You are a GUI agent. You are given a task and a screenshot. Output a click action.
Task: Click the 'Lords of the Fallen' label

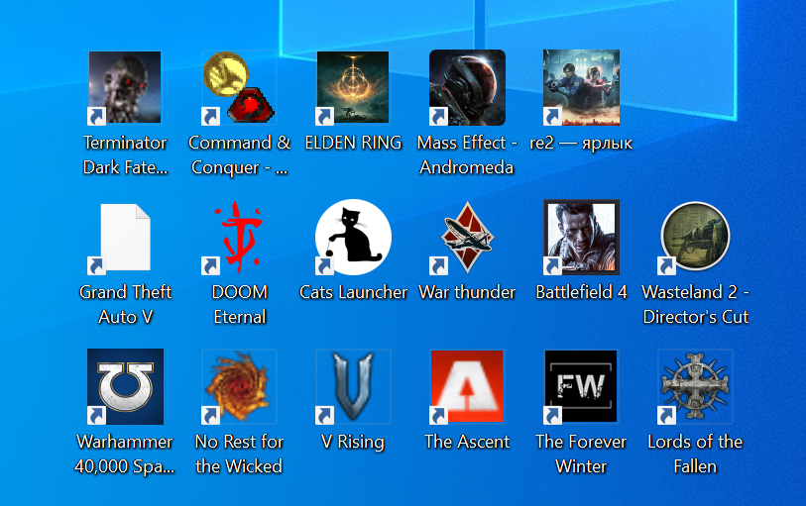(x=695, y=455)
